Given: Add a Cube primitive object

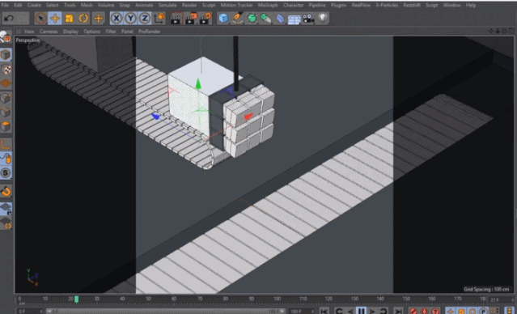Looking at the screenshot, I should (x=223, y=18).
